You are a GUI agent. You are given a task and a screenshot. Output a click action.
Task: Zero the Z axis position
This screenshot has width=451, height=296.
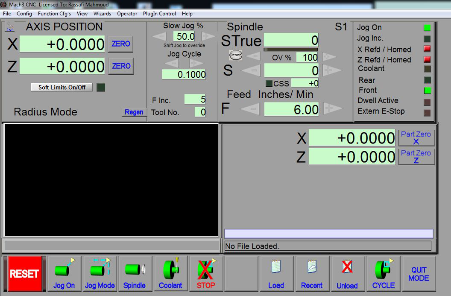tap(121, 66)
